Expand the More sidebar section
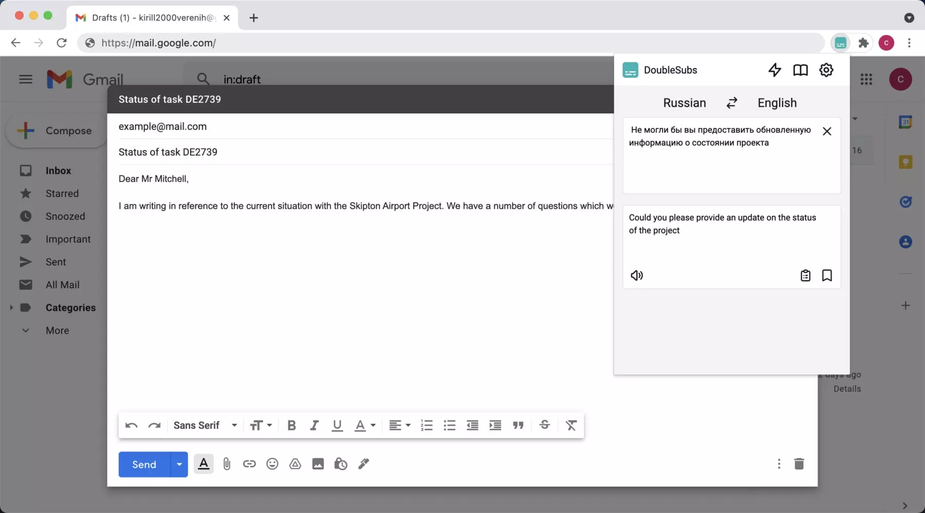The width and height of the screenshot is (925, 513). 57,330
